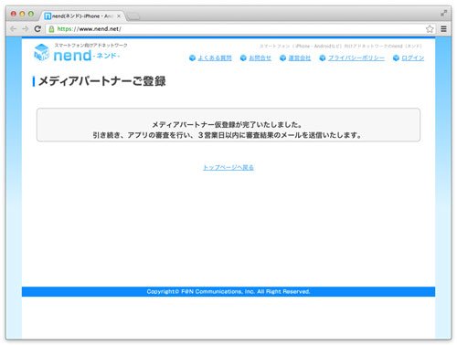Screen dimensions: 457x345
Task: Click bullet icon beside プライバシーポリシー
Action: click(323, 57)
